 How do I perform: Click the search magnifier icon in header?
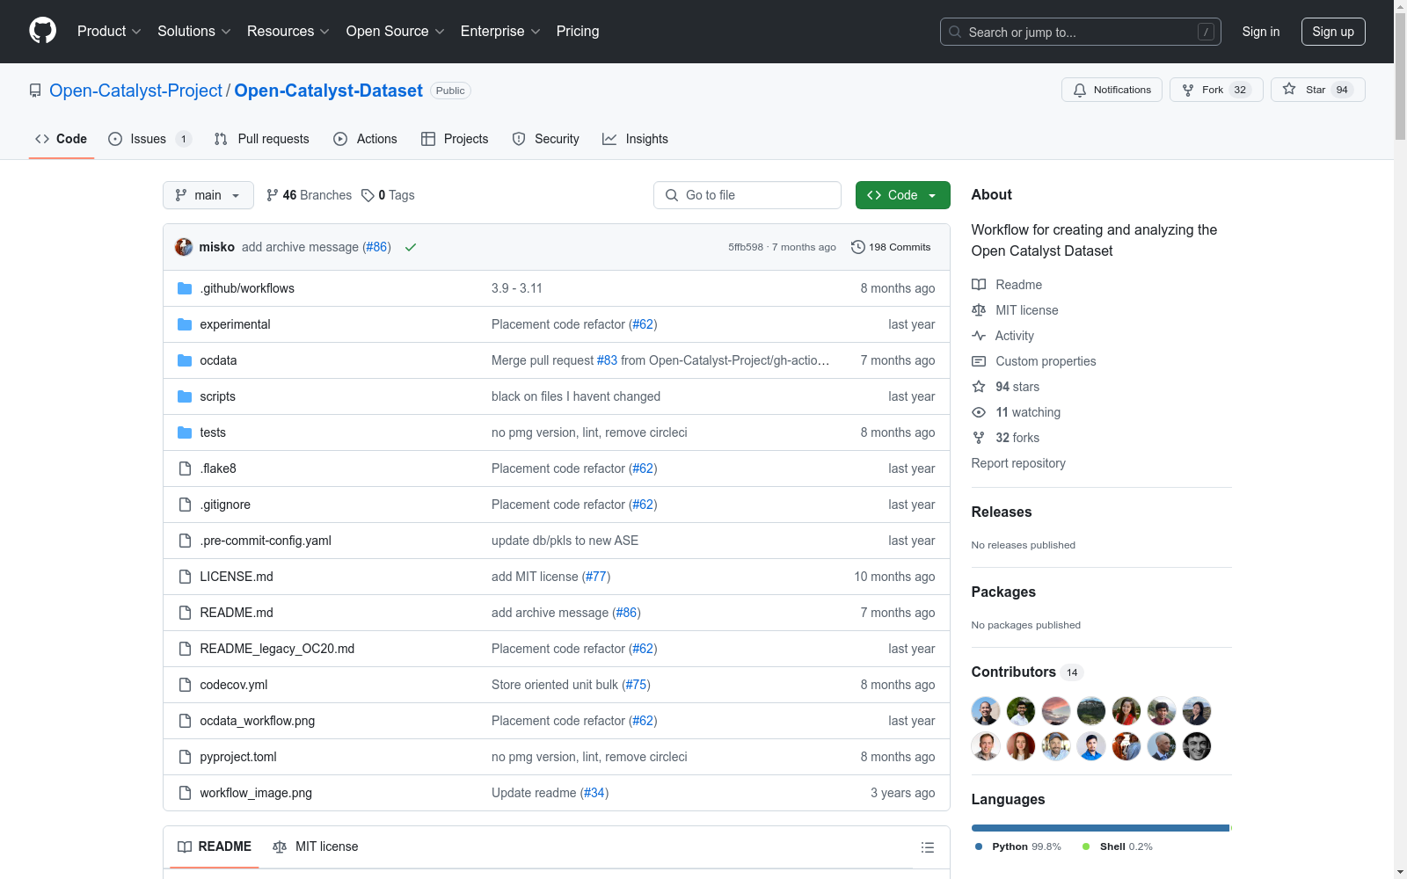click(955, 32)
